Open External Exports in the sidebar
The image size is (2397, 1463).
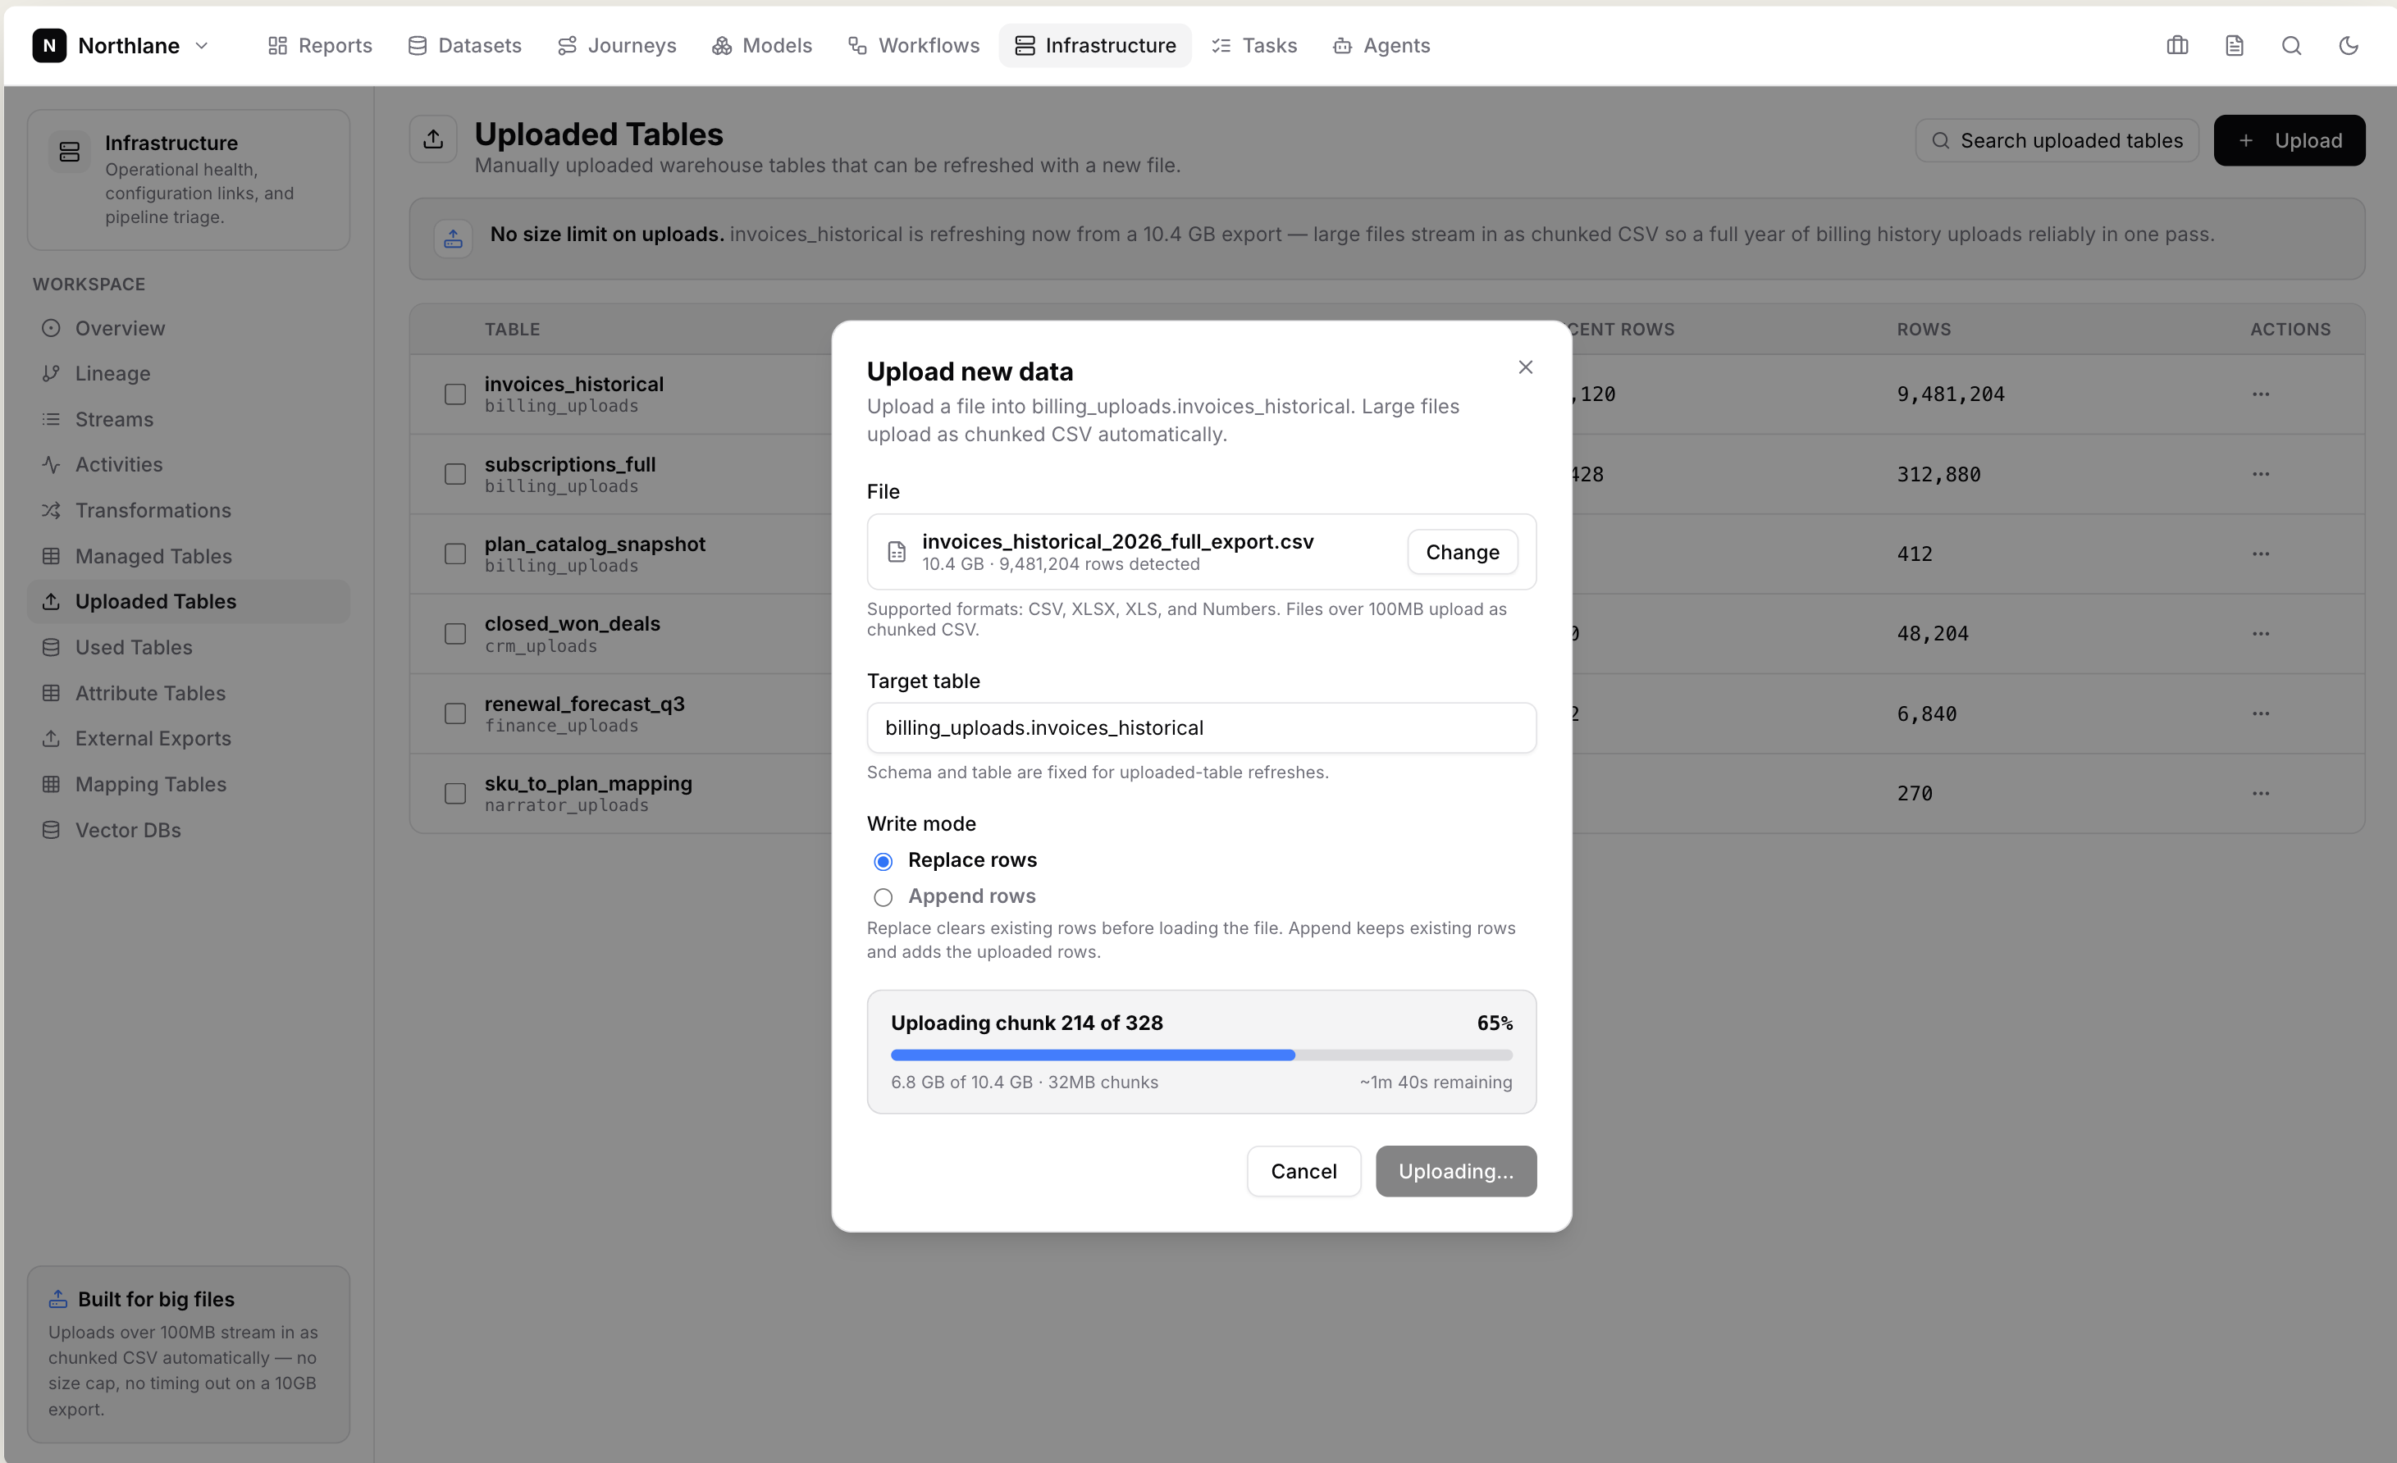coord(189,738)
